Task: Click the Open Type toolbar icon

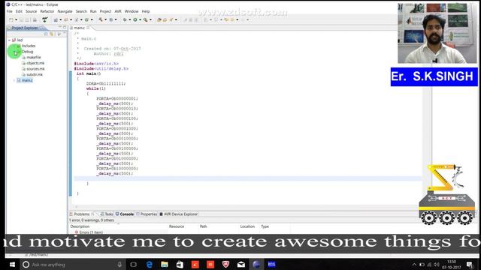Action: 159,20
